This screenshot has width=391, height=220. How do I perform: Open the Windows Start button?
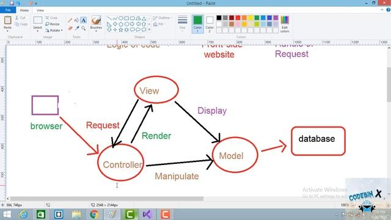pos(7,215)
